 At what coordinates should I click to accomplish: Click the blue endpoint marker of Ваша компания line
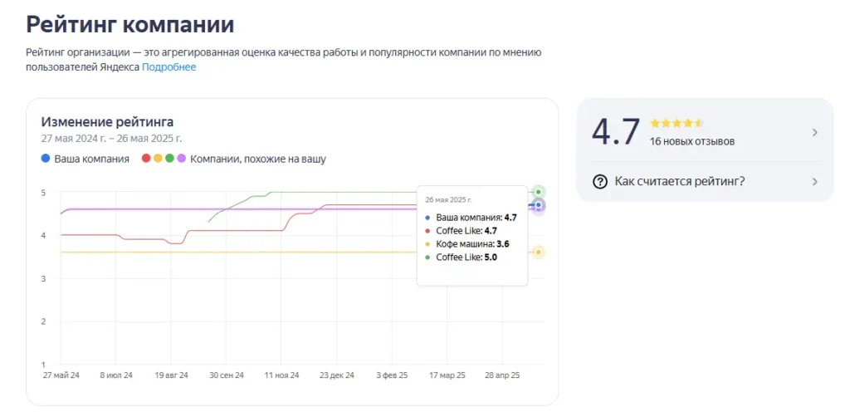coord(538,205)
